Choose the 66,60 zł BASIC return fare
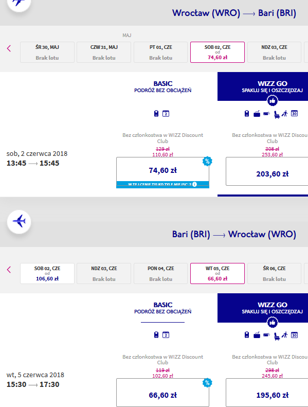 [162, 393]
